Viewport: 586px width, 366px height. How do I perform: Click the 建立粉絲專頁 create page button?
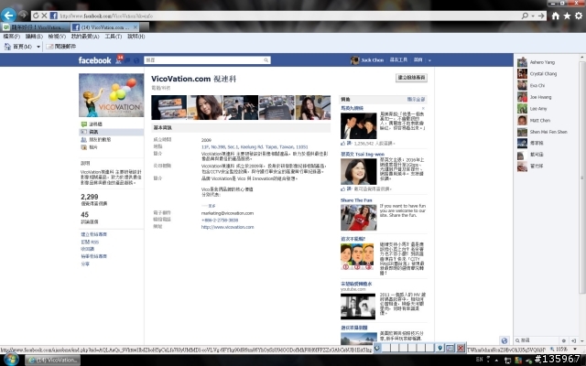pos(411,77)
